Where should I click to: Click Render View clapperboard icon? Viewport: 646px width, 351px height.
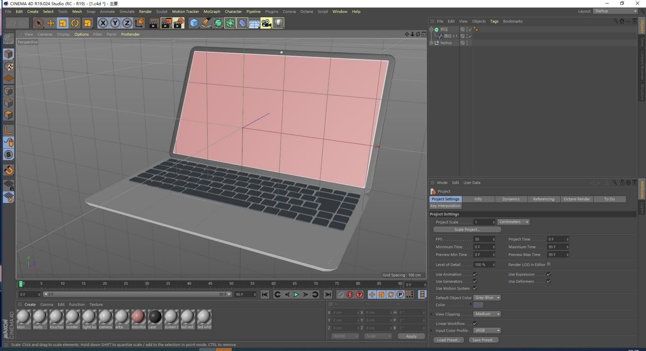click(154, 23)
